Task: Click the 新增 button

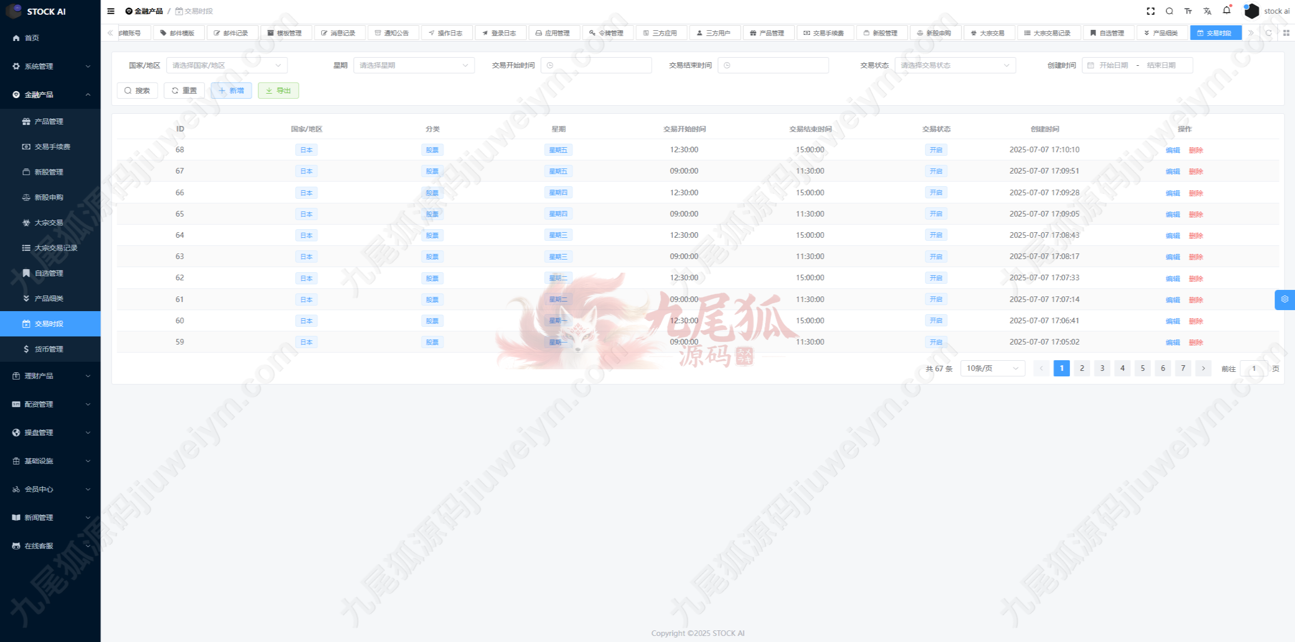Action: [231, 91]
